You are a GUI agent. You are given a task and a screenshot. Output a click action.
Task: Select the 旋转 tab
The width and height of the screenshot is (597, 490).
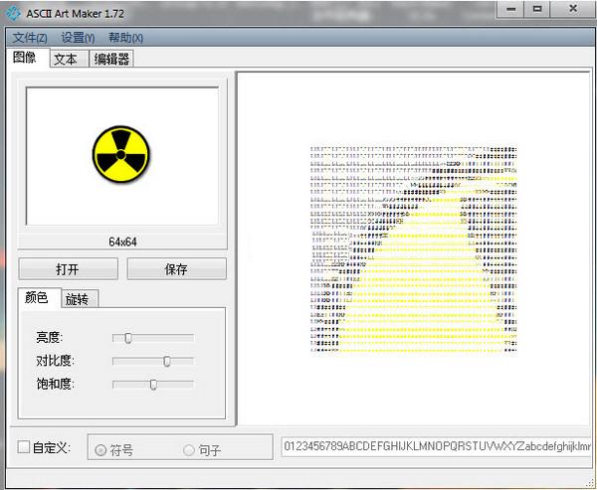click(x=78, y=299)
